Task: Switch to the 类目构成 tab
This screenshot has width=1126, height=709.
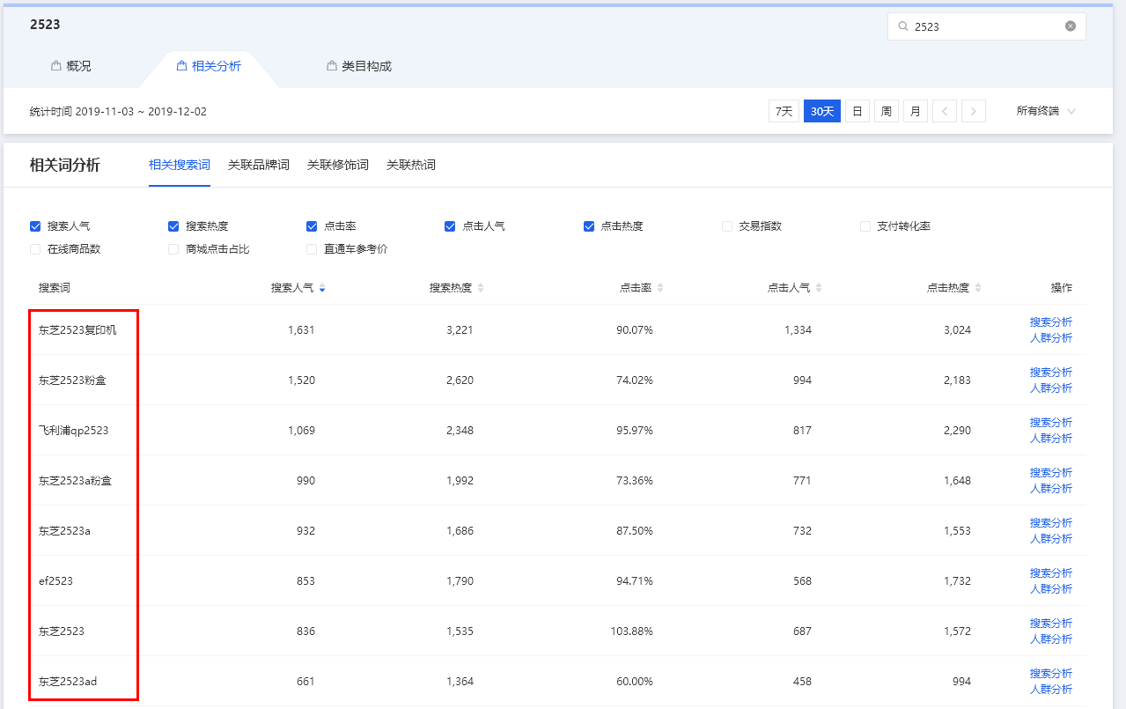Action: [359, 66]
